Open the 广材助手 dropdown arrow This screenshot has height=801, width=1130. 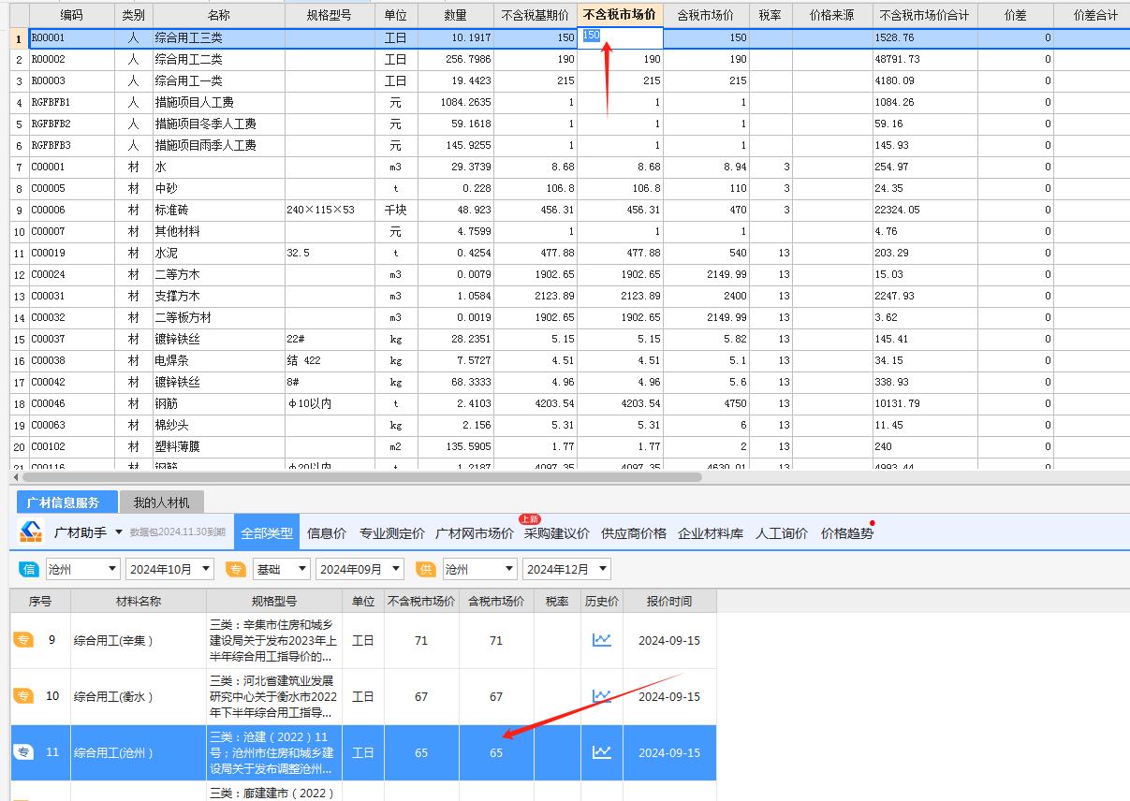[x=119, y=532]
